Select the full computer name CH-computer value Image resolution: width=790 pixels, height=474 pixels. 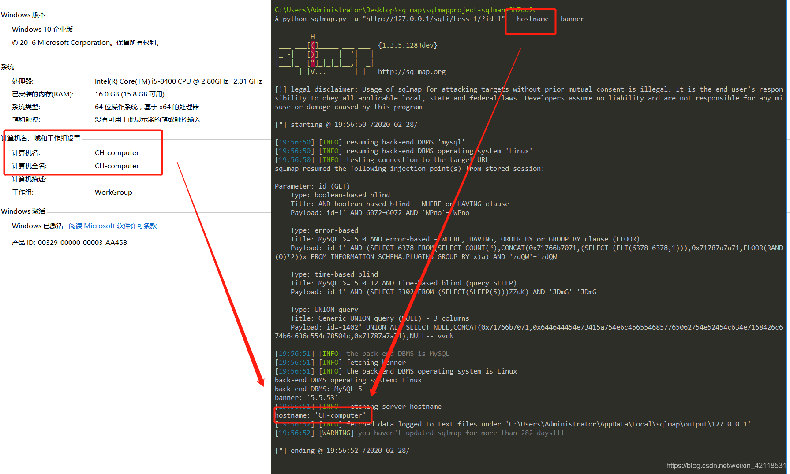coord(117,166)
